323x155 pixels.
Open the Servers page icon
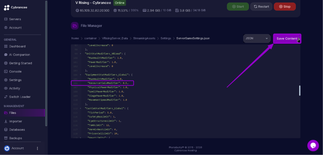click(6, 19)
